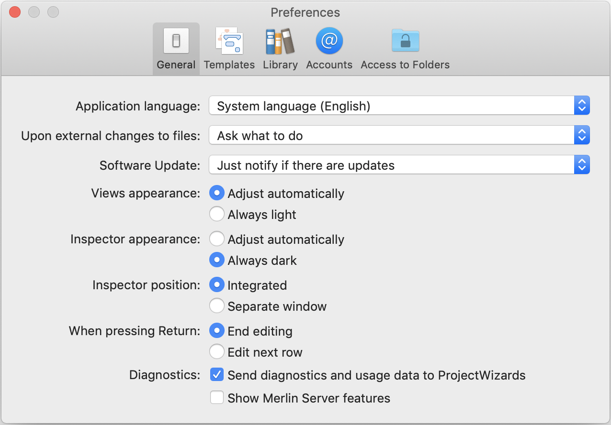
Task: Open the Library books icon
Action: [280, 41]
